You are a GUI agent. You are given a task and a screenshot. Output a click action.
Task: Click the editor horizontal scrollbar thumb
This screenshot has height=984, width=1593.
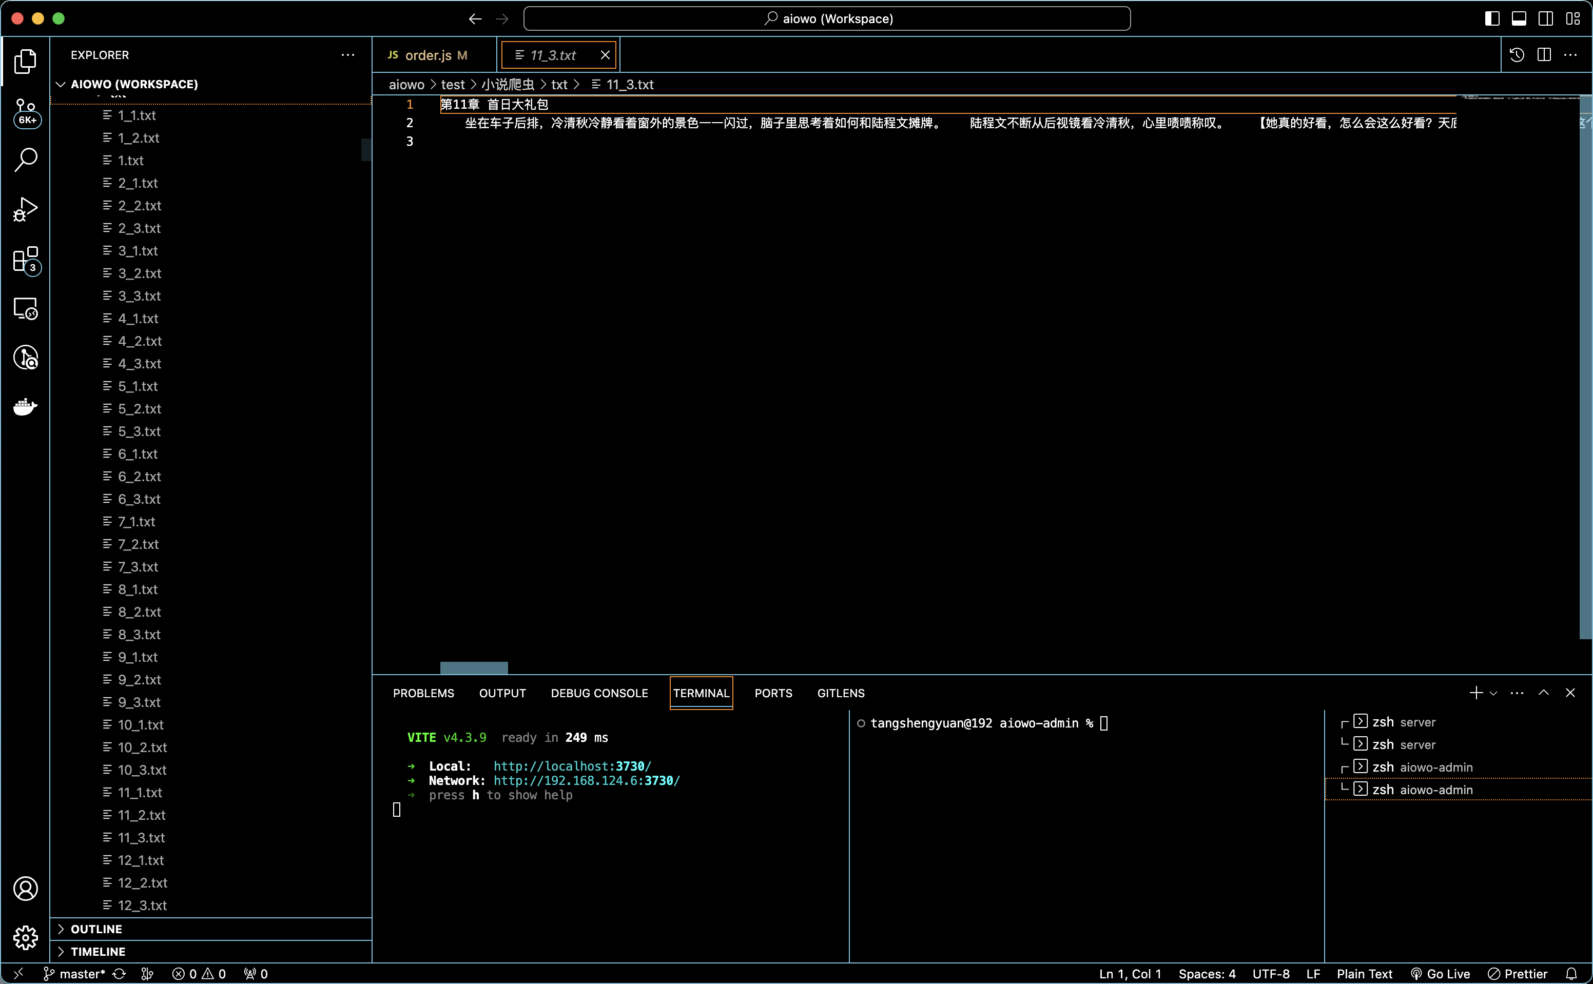tap(474, 668)
